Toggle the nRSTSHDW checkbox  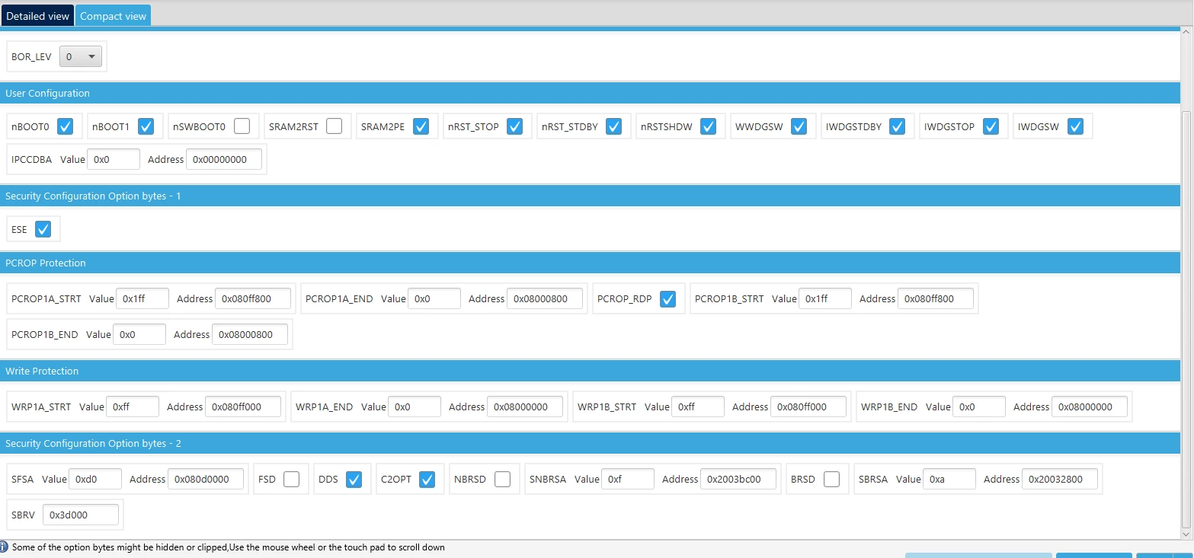[x=708, y=126]
